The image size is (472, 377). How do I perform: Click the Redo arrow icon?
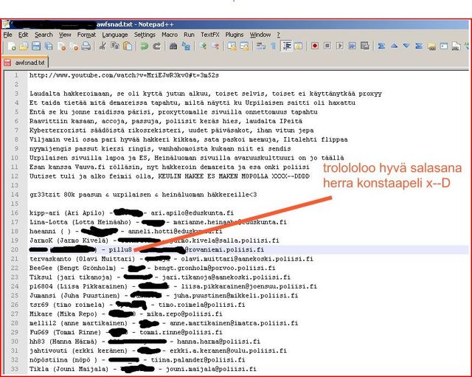tap(157, 46)
